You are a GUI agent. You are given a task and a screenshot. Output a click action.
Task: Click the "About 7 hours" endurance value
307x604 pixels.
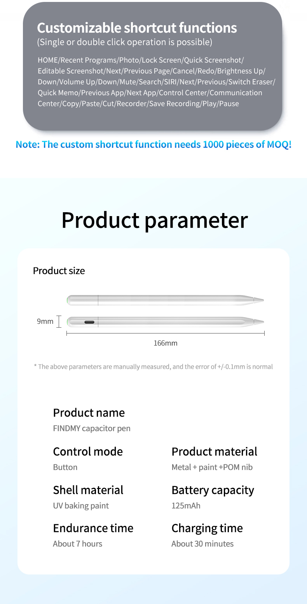coord(77,544)
